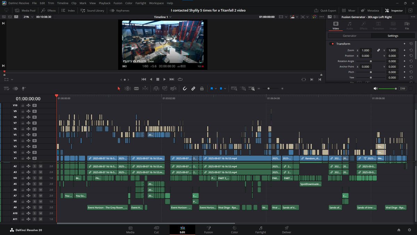
Task: Click the Insert Clip icon
Action: [x=156, y=88]
